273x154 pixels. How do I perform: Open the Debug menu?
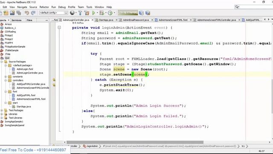tap(62, 7)
